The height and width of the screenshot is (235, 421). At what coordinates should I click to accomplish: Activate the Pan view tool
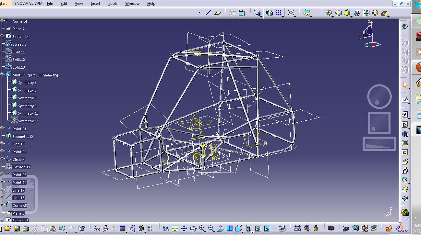click(184, 229)
